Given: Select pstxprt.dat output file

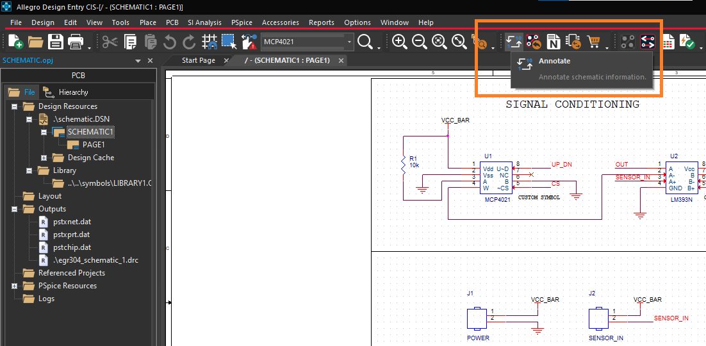Looking at the screenshot, I should 71,235.
